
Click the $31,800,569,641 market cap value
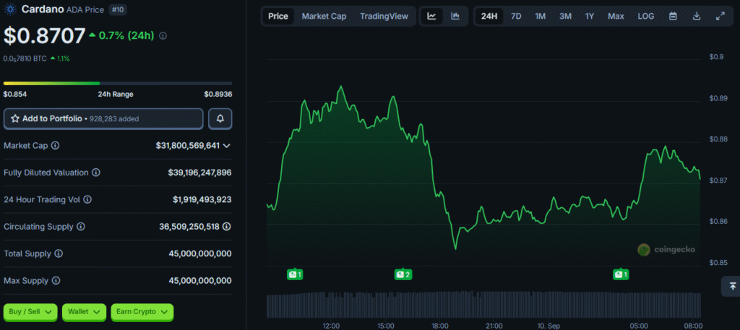[188, 146]
